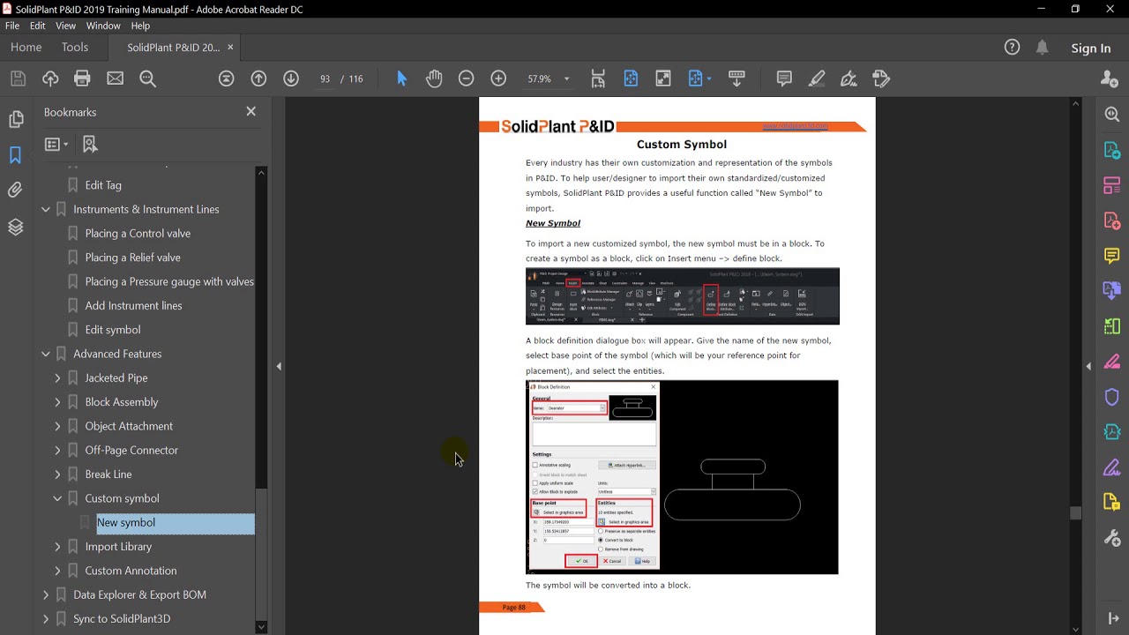Click the Zoom in plus icon
Screen dimensions: 1129x635
[x=498, y=78]
